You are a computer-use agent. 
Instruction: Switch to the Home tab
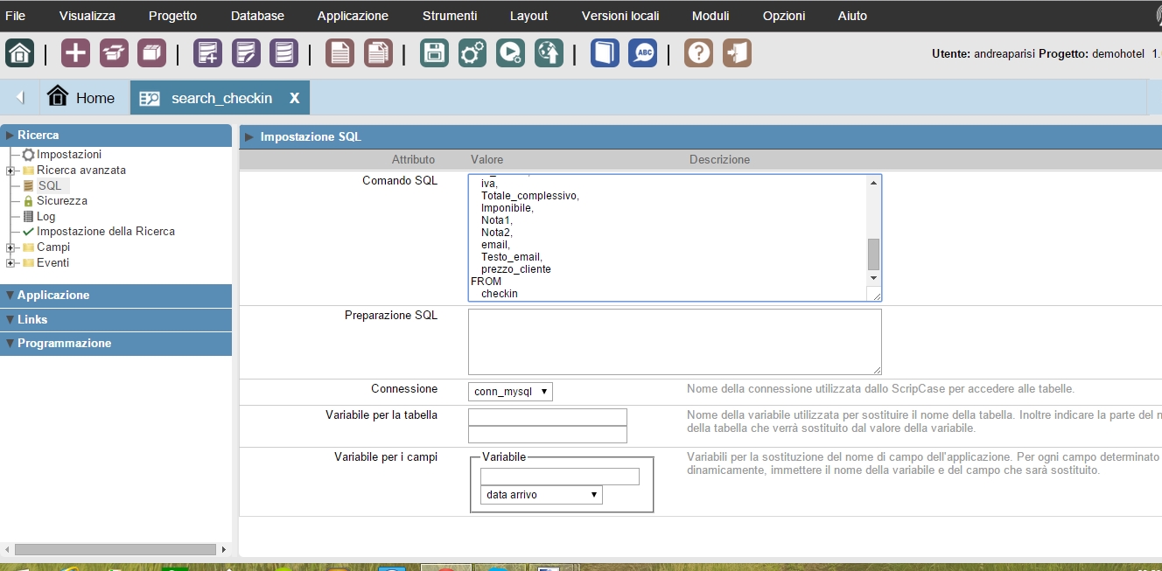click(x=81, y=98)
